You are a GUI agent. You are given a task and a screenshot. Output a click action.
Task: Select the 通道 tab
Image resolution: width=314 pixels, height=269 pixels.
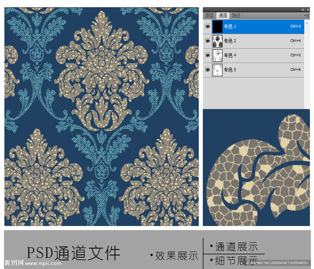click(223, 15)
